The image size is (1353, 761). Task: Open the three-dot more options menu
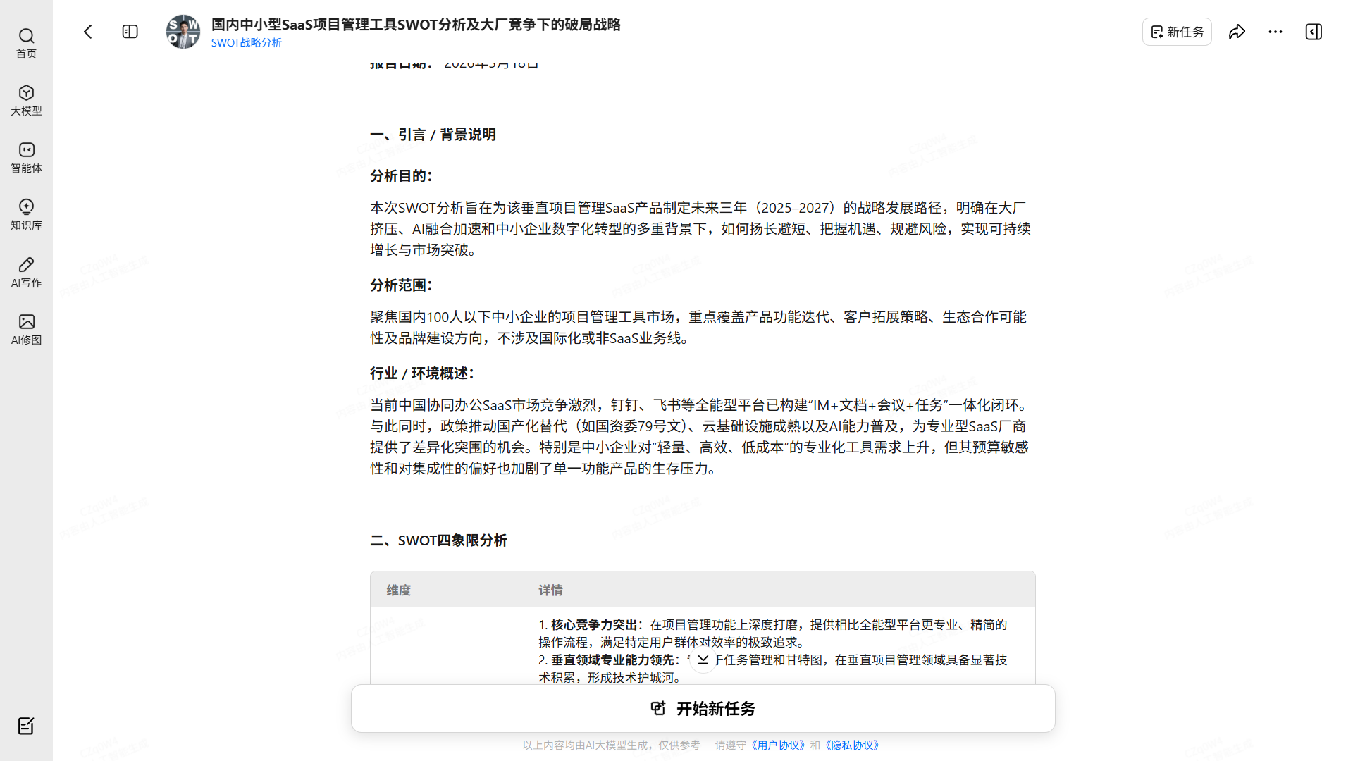[1275, 32]
